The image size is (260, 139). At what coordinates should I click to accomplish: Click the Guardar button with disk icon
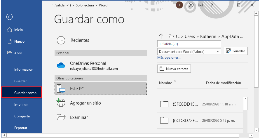coord(235,51)
